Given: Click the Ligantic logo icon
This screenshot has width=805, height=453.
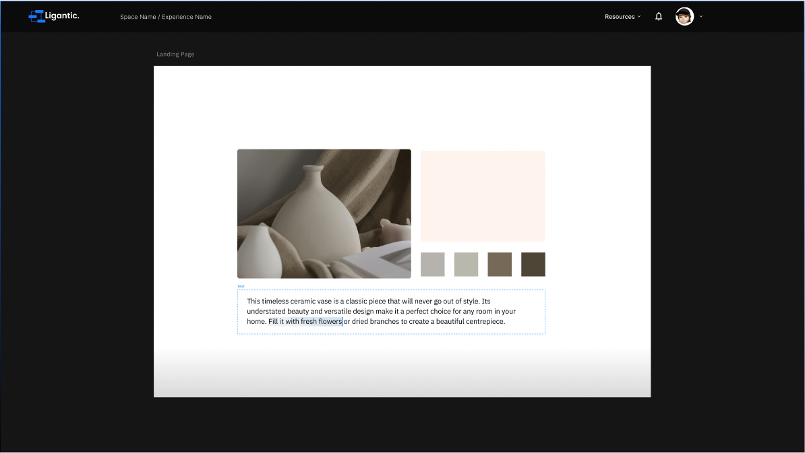Looking at the screenshot, I should (x=36, y=16).
